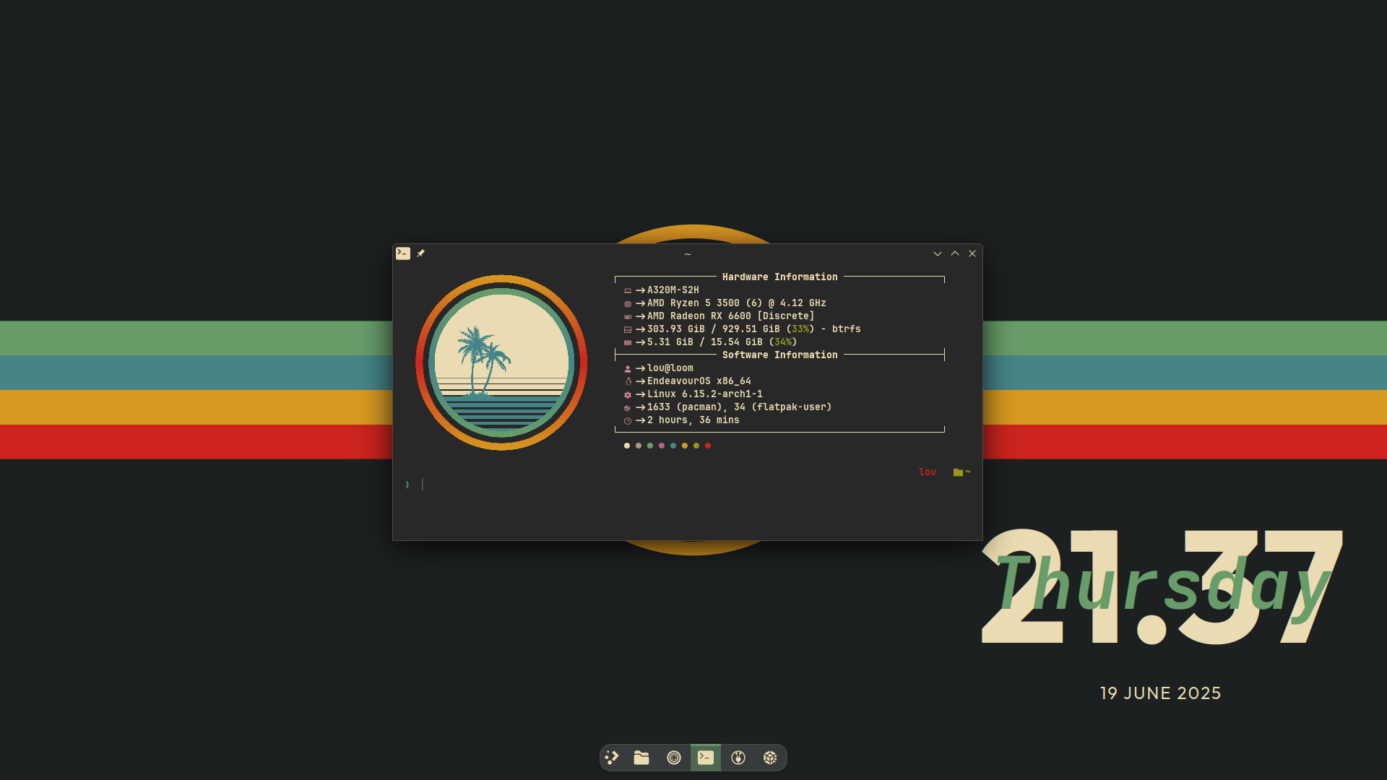
Task: Click the folder icon in shell prompt
Action: [958, 472]
